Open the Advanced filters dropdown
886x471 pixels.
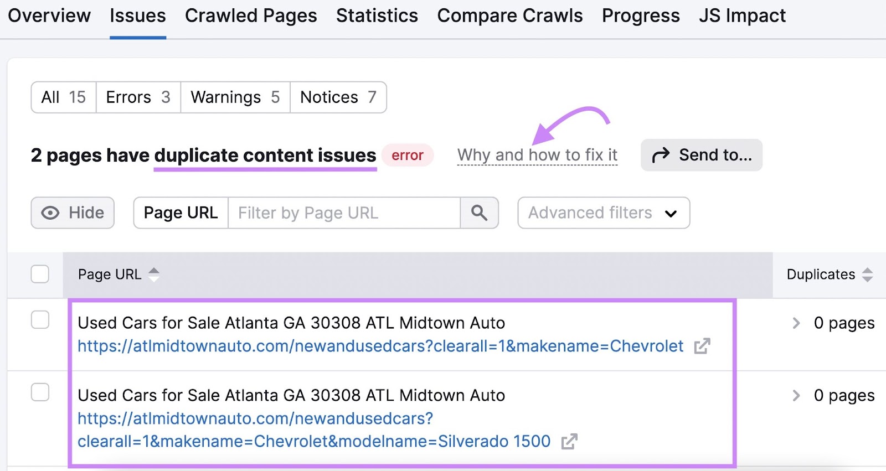[603, 213]
